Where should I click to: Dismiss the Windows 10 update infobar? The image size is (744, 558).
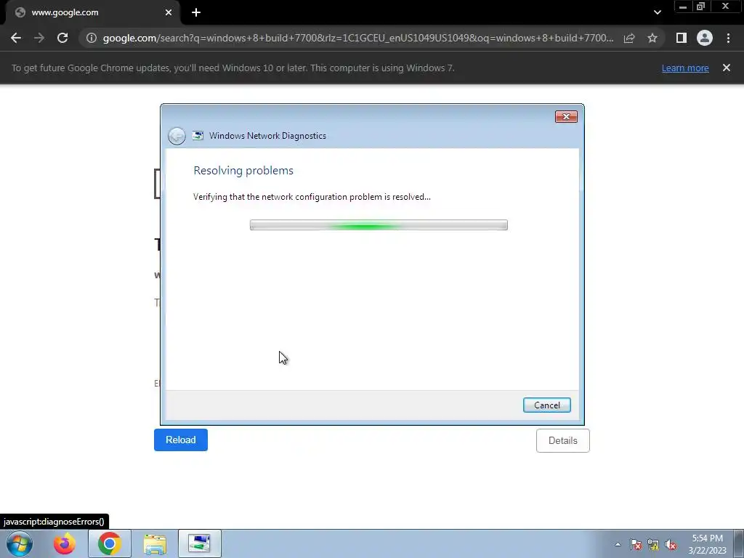point(727,68)
